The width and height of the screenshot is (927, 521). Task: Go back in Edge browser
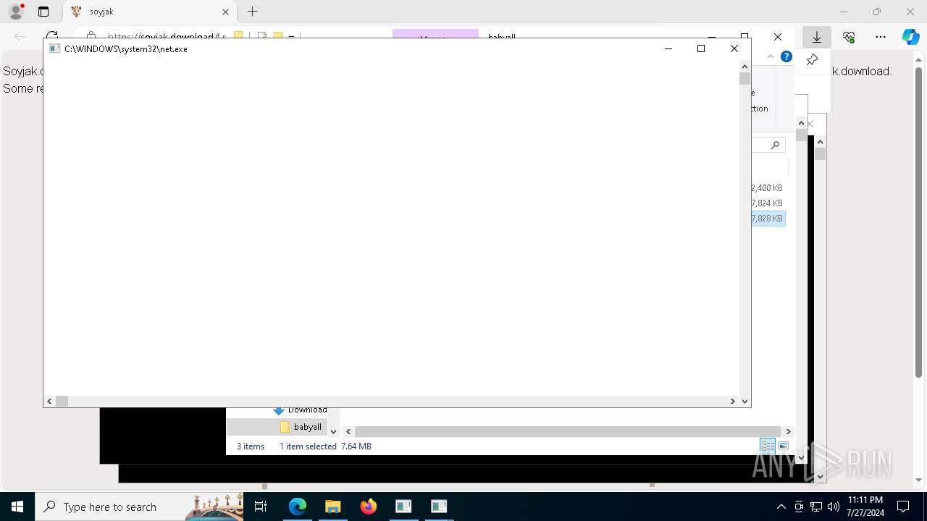20,36
